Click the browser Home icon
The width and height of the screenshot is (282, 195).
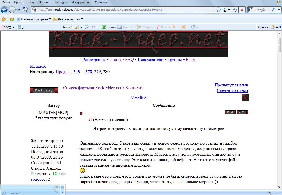[x=26, y=10]
